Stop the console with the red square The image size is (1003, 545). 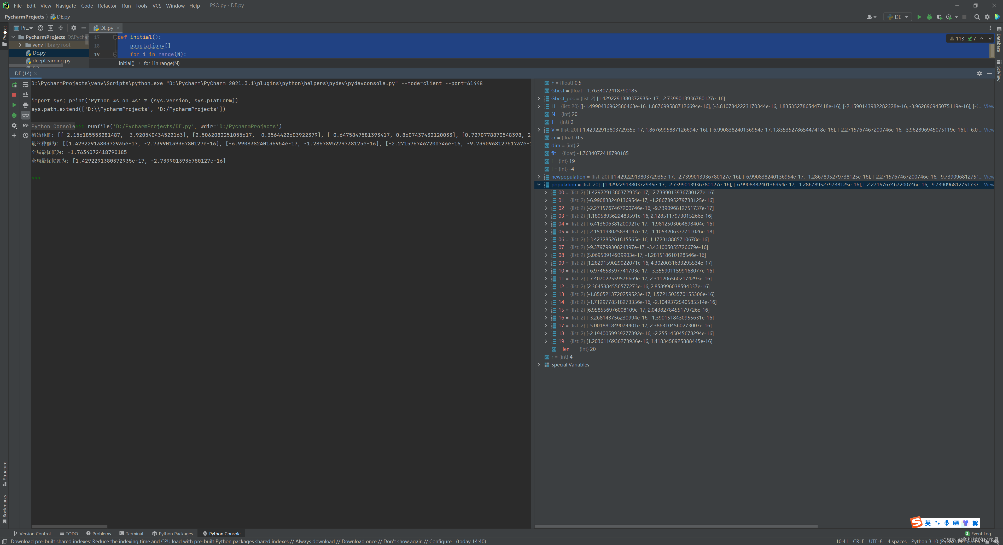point(14,94)
